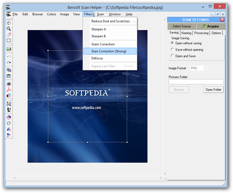Click the selection's bottom-center resize handle
The height and width of the screenshot is (193, 233).
point(87,142)
